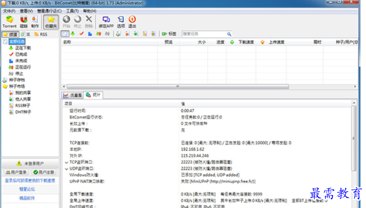Expand the TCP监听端口 row
366x208 pixels.
[67, 163]
